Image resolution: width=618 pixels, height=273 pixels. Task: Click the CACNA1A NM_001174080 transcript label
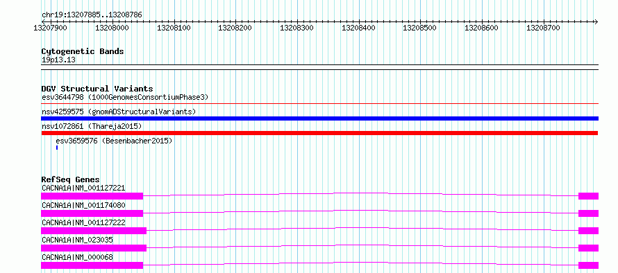click(83, 205)
